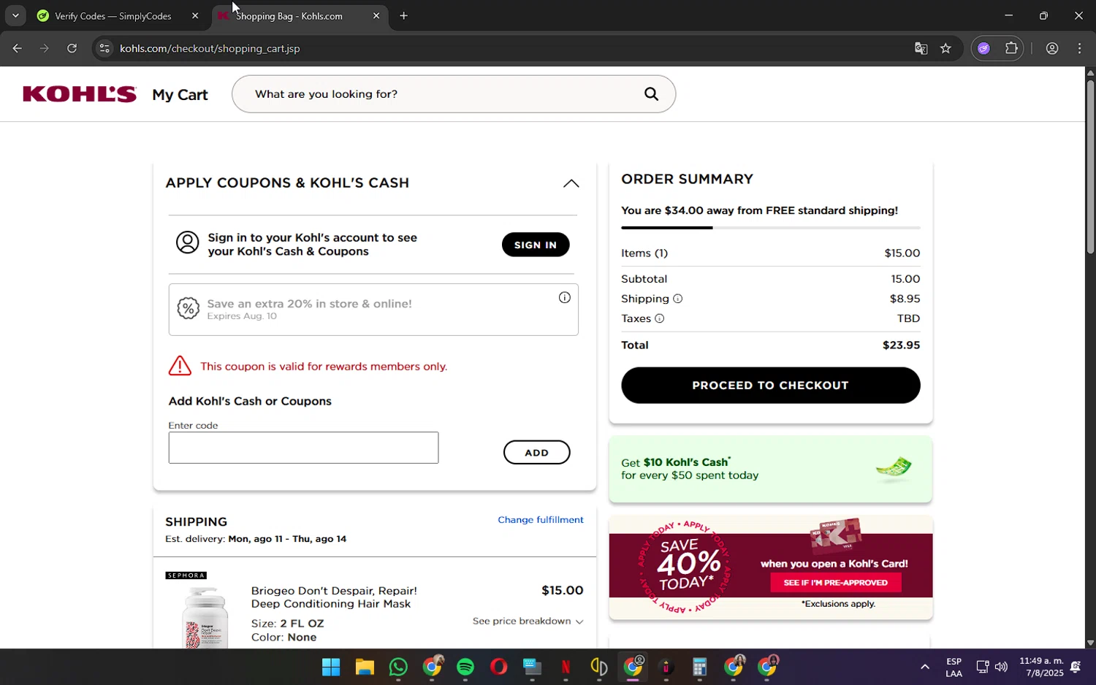This screenshot has height=685, width=1096.
Task: Expand See price breakdown
Action: (x=528, y=621)
